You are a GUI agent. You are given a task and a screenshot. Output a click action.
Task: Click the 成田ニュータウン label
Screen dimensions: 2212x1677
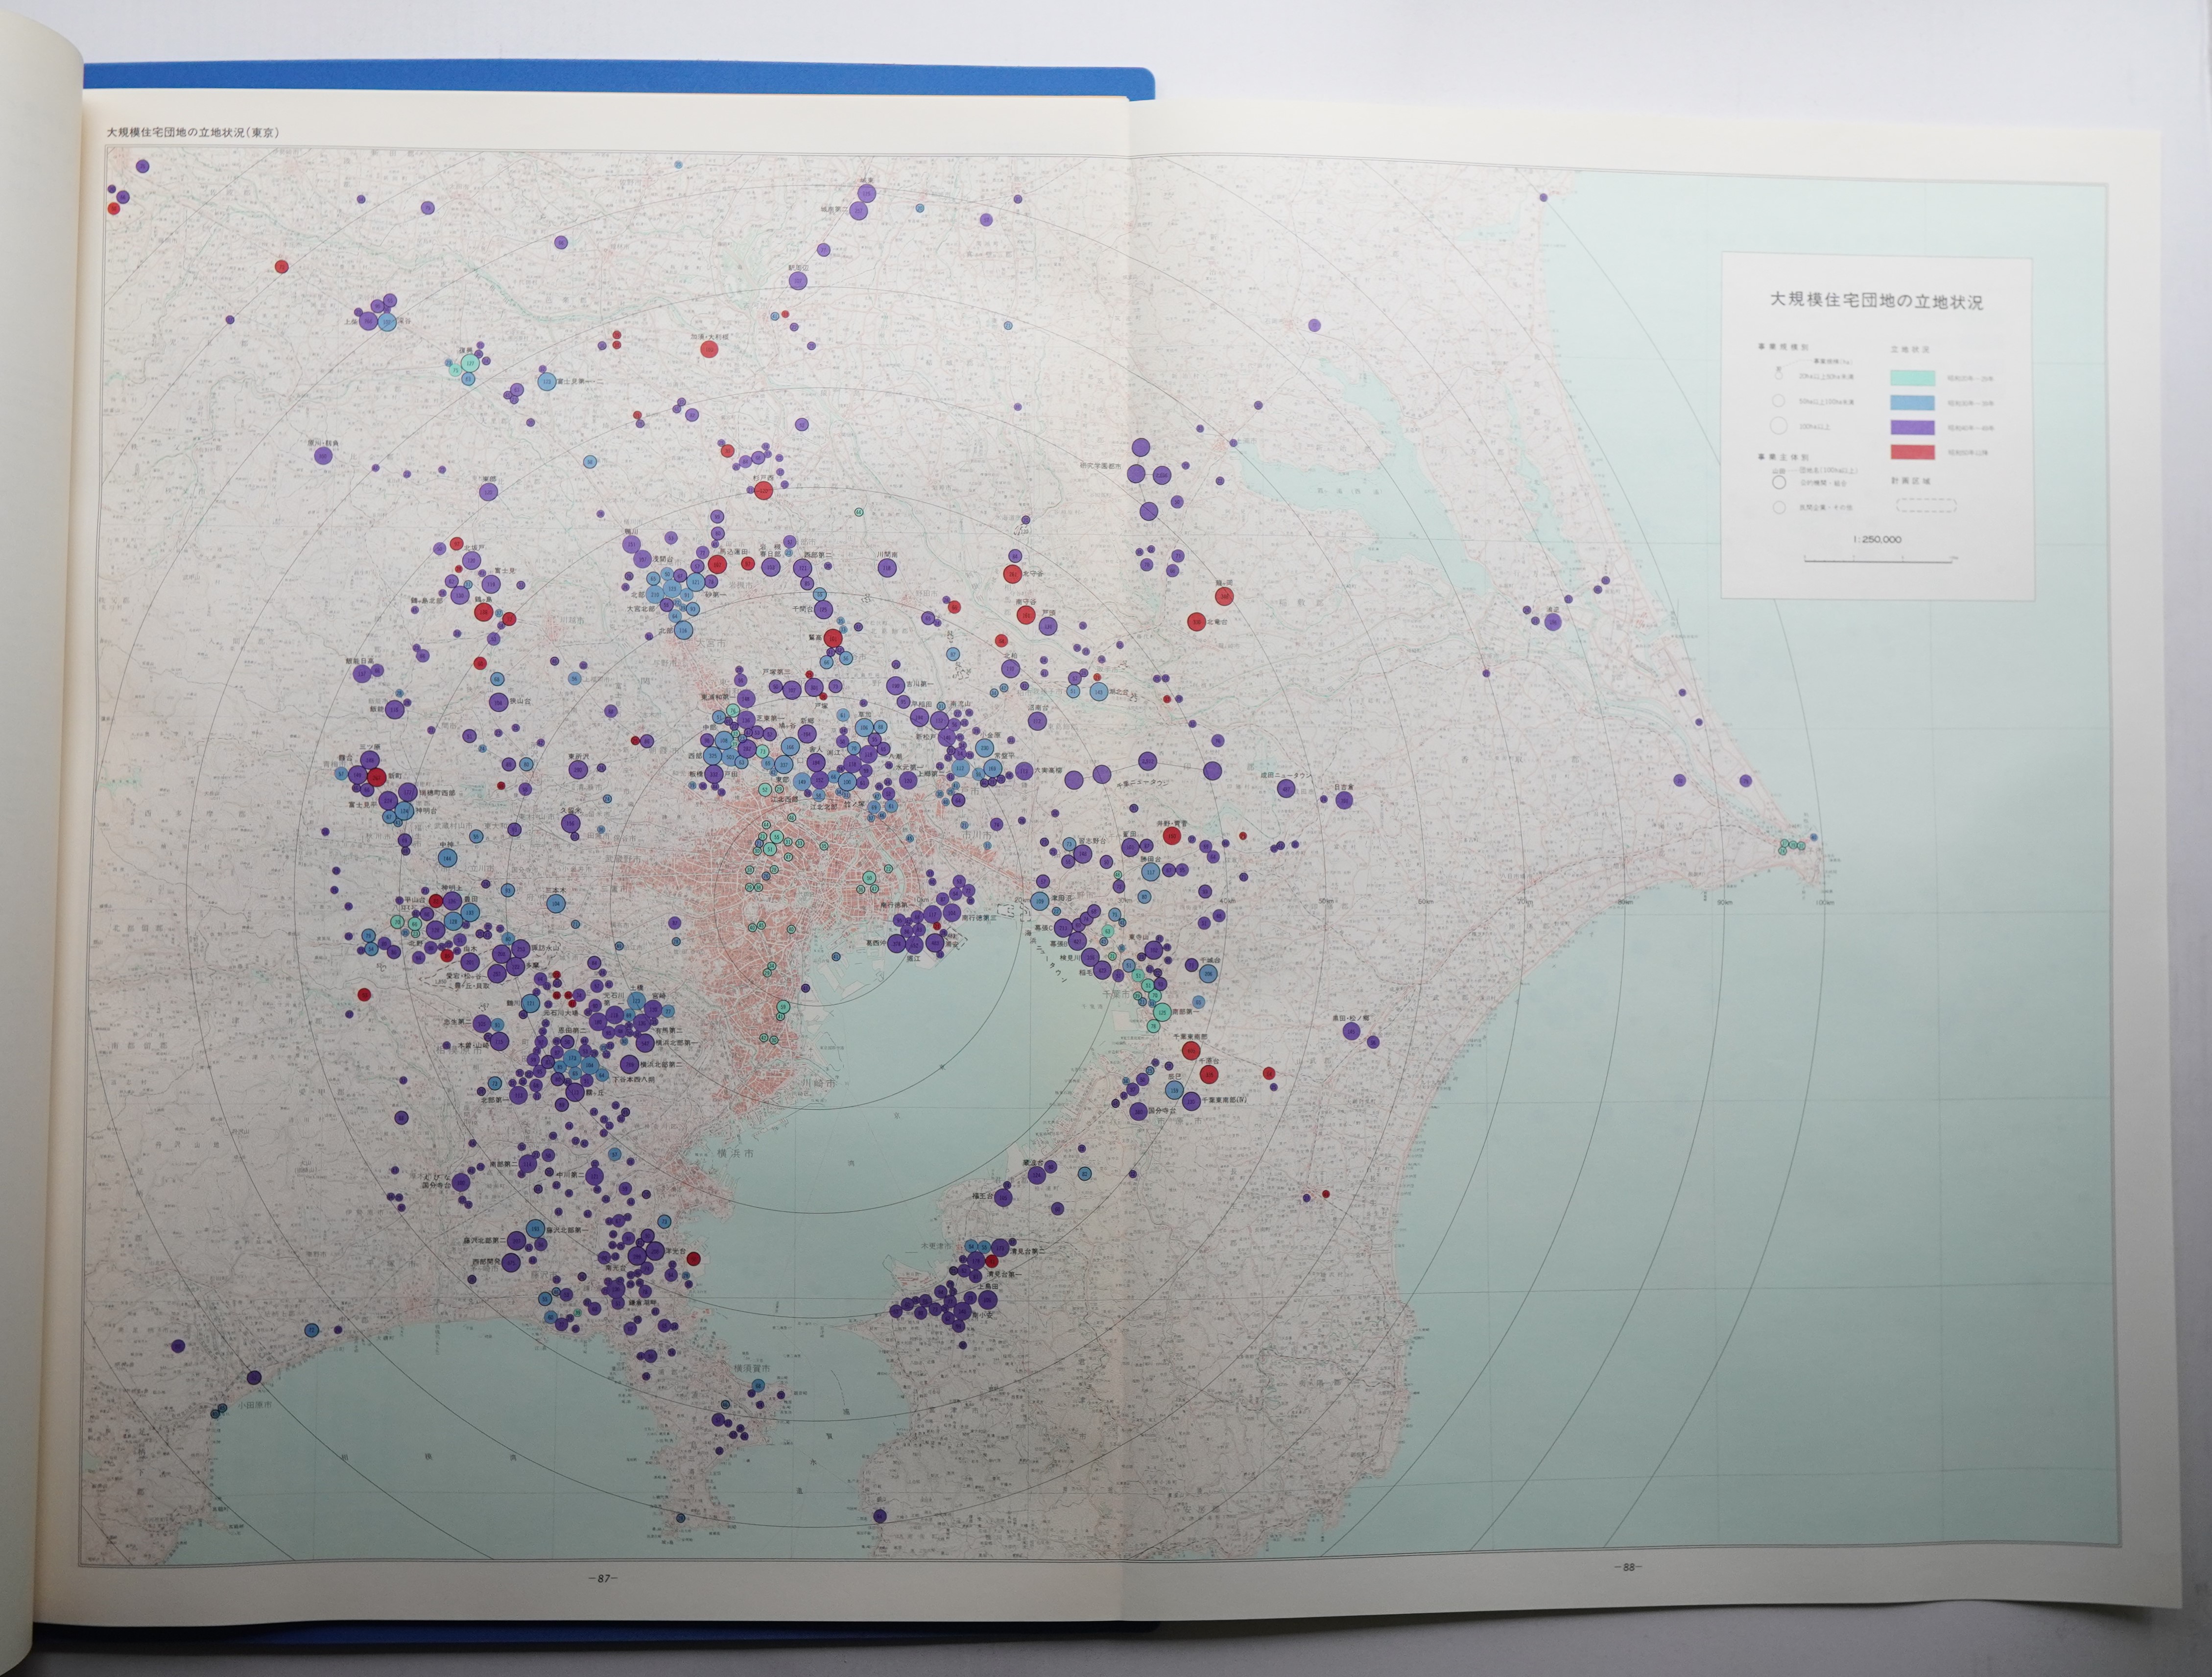click(x=1286, y=775)
